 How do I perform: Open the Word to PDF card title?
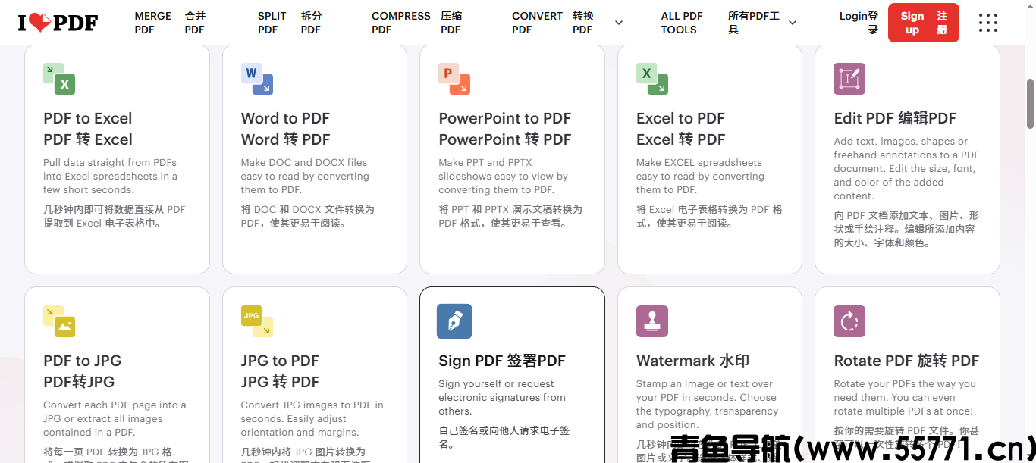[x=286, y=129]
